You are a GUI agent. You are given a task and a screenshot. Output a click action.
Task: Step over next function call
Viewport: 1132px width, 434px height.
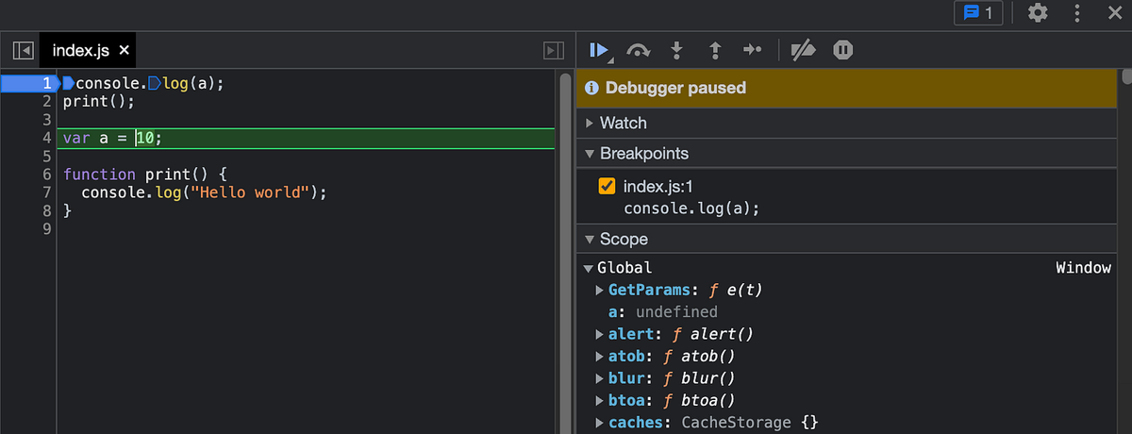639,50
